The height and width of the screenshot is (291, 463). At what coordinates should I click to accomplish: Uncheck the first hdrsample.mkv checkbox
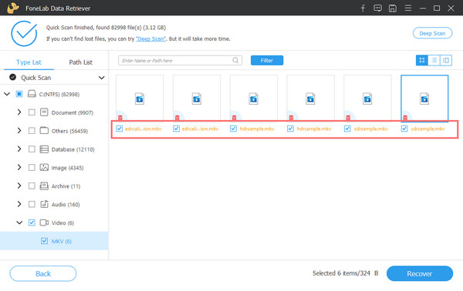pyautogui.click(x=233, y=129)
